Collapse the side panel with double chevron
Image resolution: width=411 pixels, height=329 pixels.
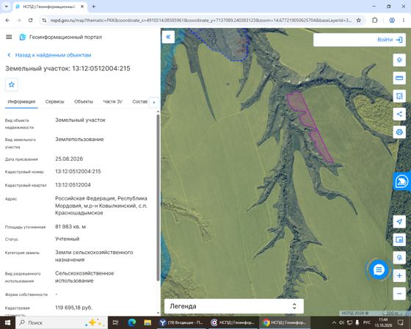pos(168,37)
